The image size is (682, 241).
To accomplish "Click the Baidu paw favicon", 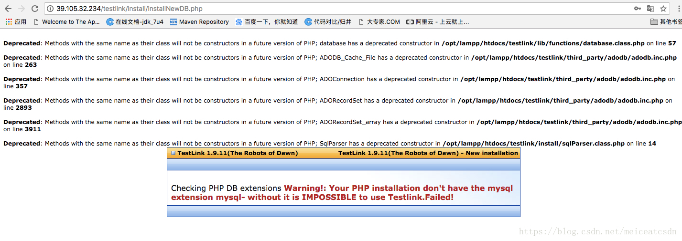I will click(x=239, y=21).
